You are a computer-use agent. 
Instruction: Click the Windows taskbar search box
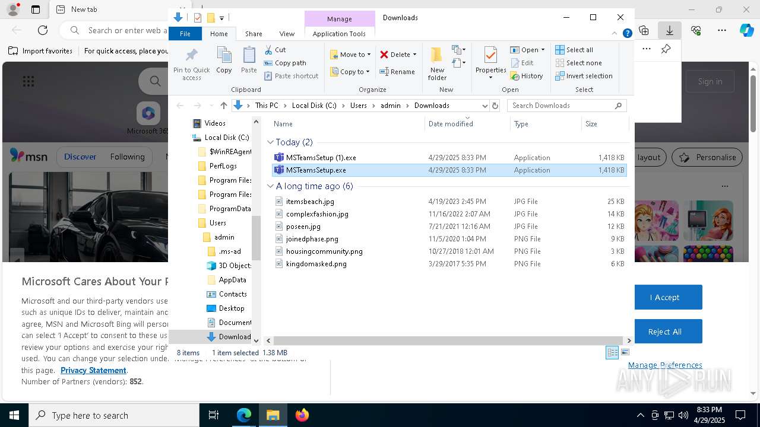tap(114, 415)
